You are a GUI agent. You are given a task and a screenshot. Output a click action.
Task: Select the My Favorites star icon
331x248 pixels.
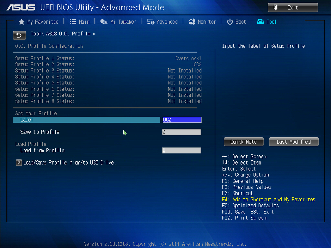(21, 21)
